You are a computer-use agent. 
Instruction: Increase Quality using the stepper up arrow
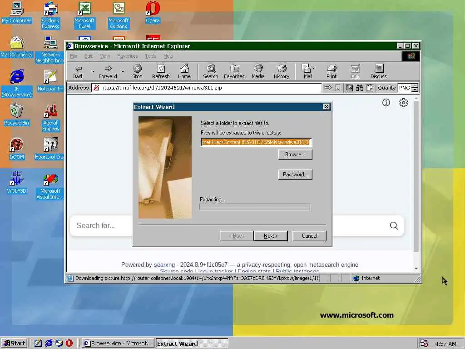coord(415,86)
